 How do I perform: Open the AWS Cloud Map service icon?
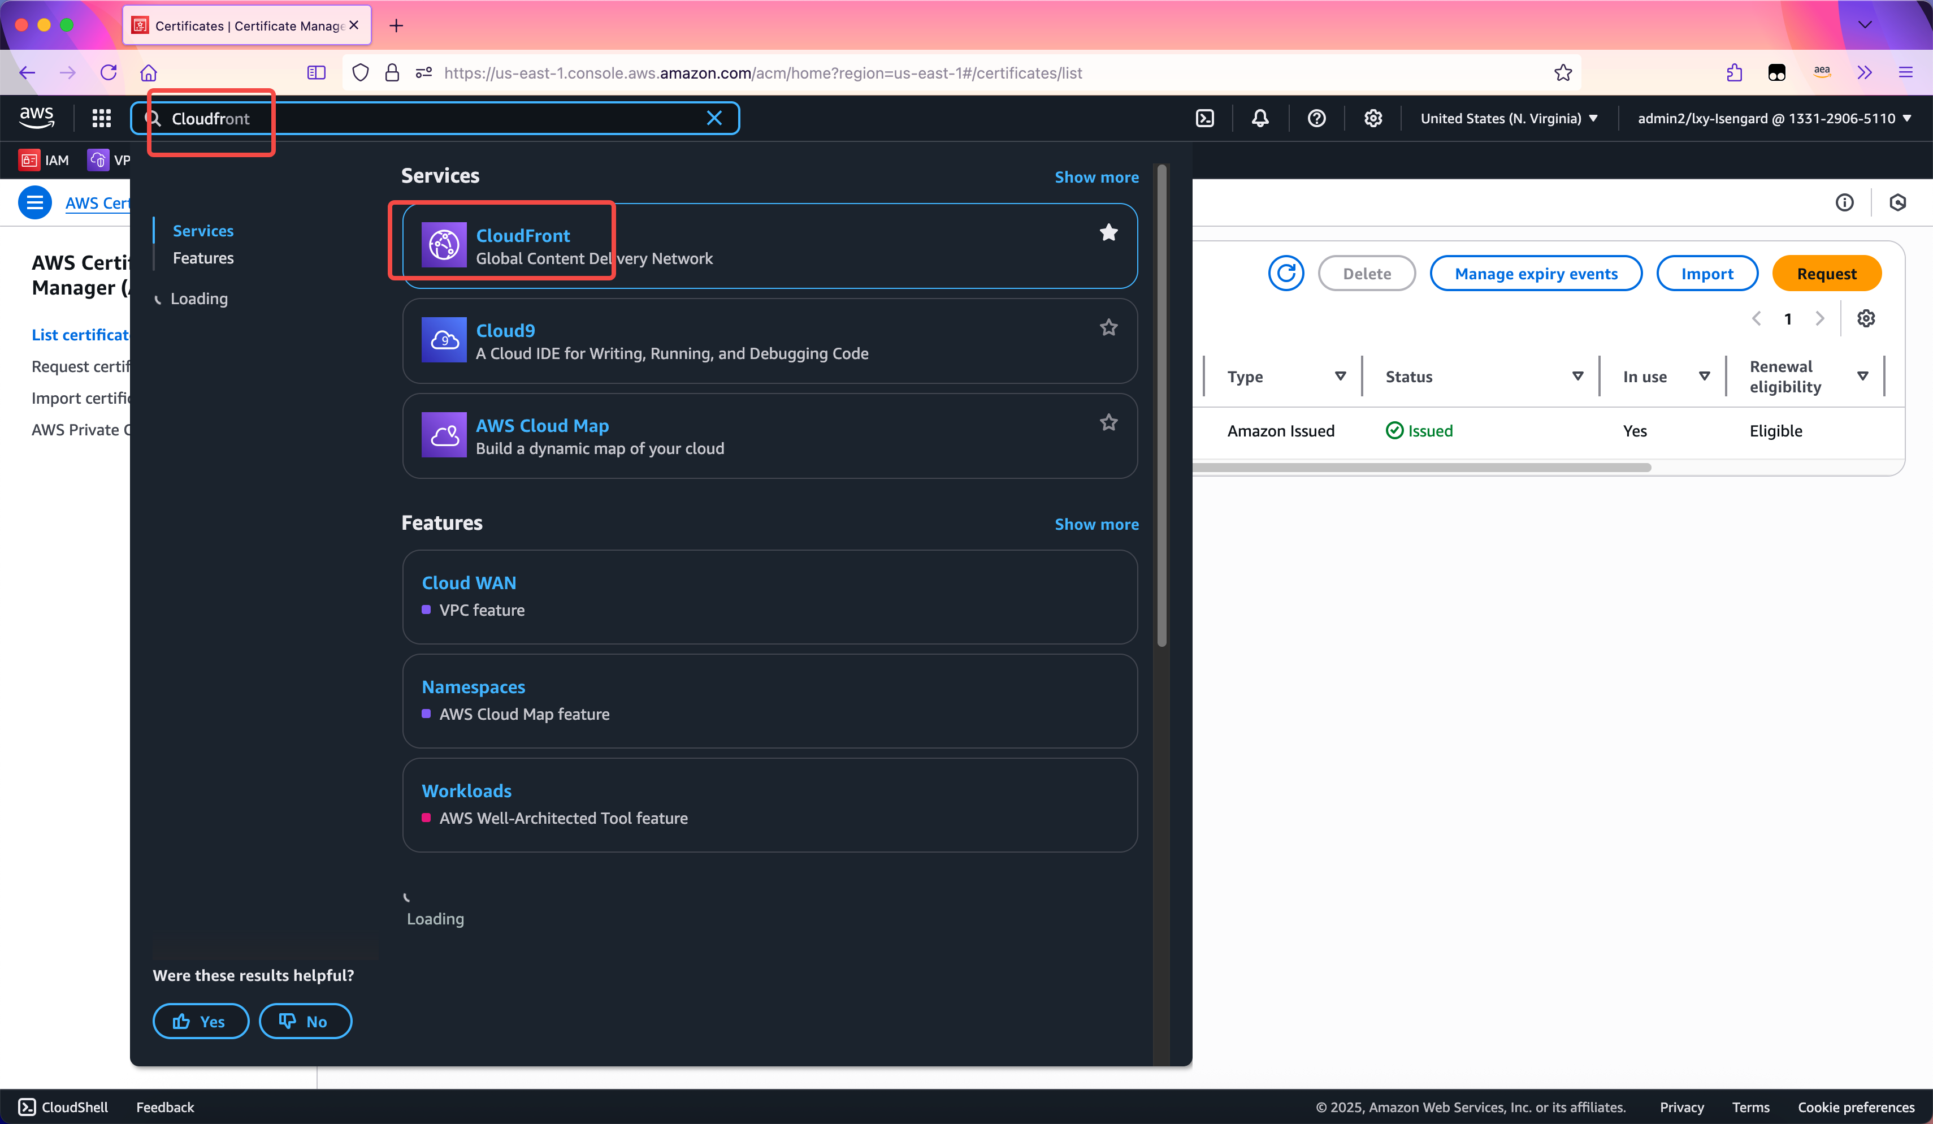point(444,435)
